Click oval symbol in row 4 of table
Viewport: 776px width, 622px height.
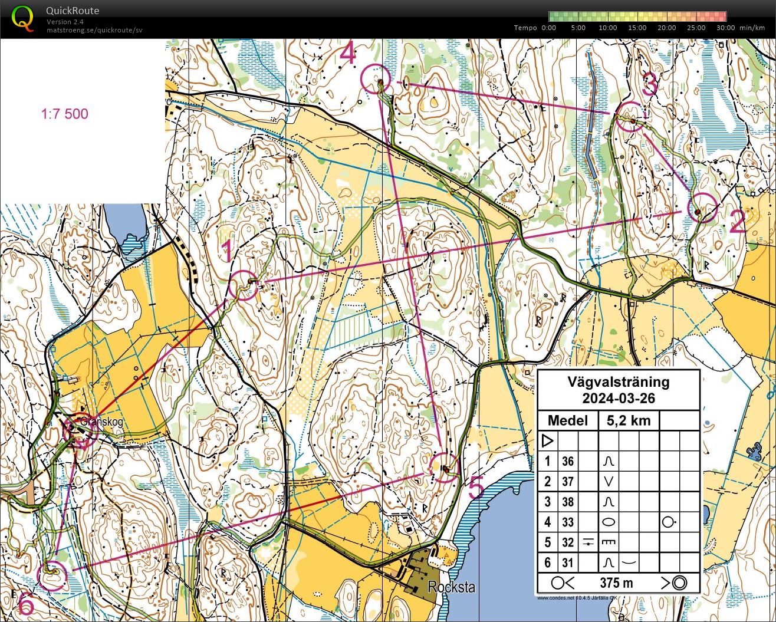[x=609, y=522]
